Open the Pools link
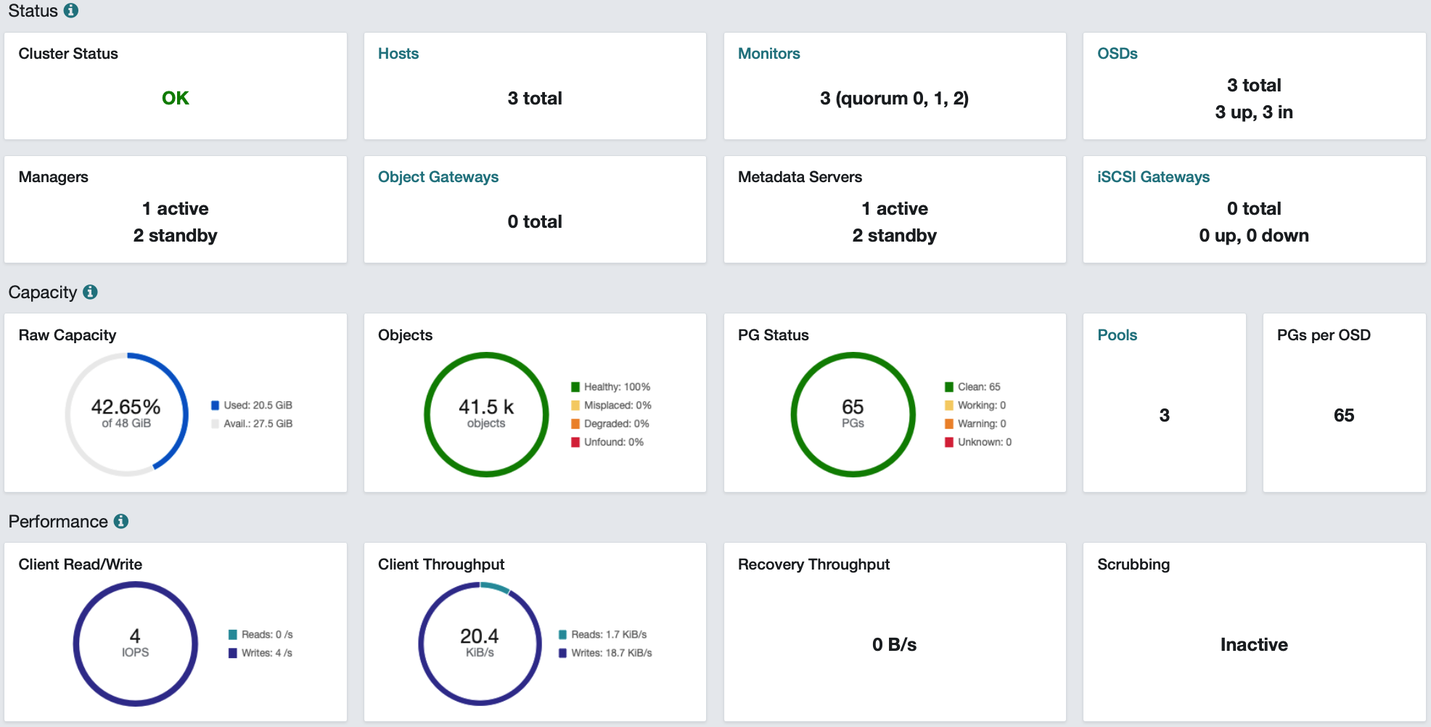Viewport: 1431px width, 727px height. pyautogui.click(x=1117, y=335)
